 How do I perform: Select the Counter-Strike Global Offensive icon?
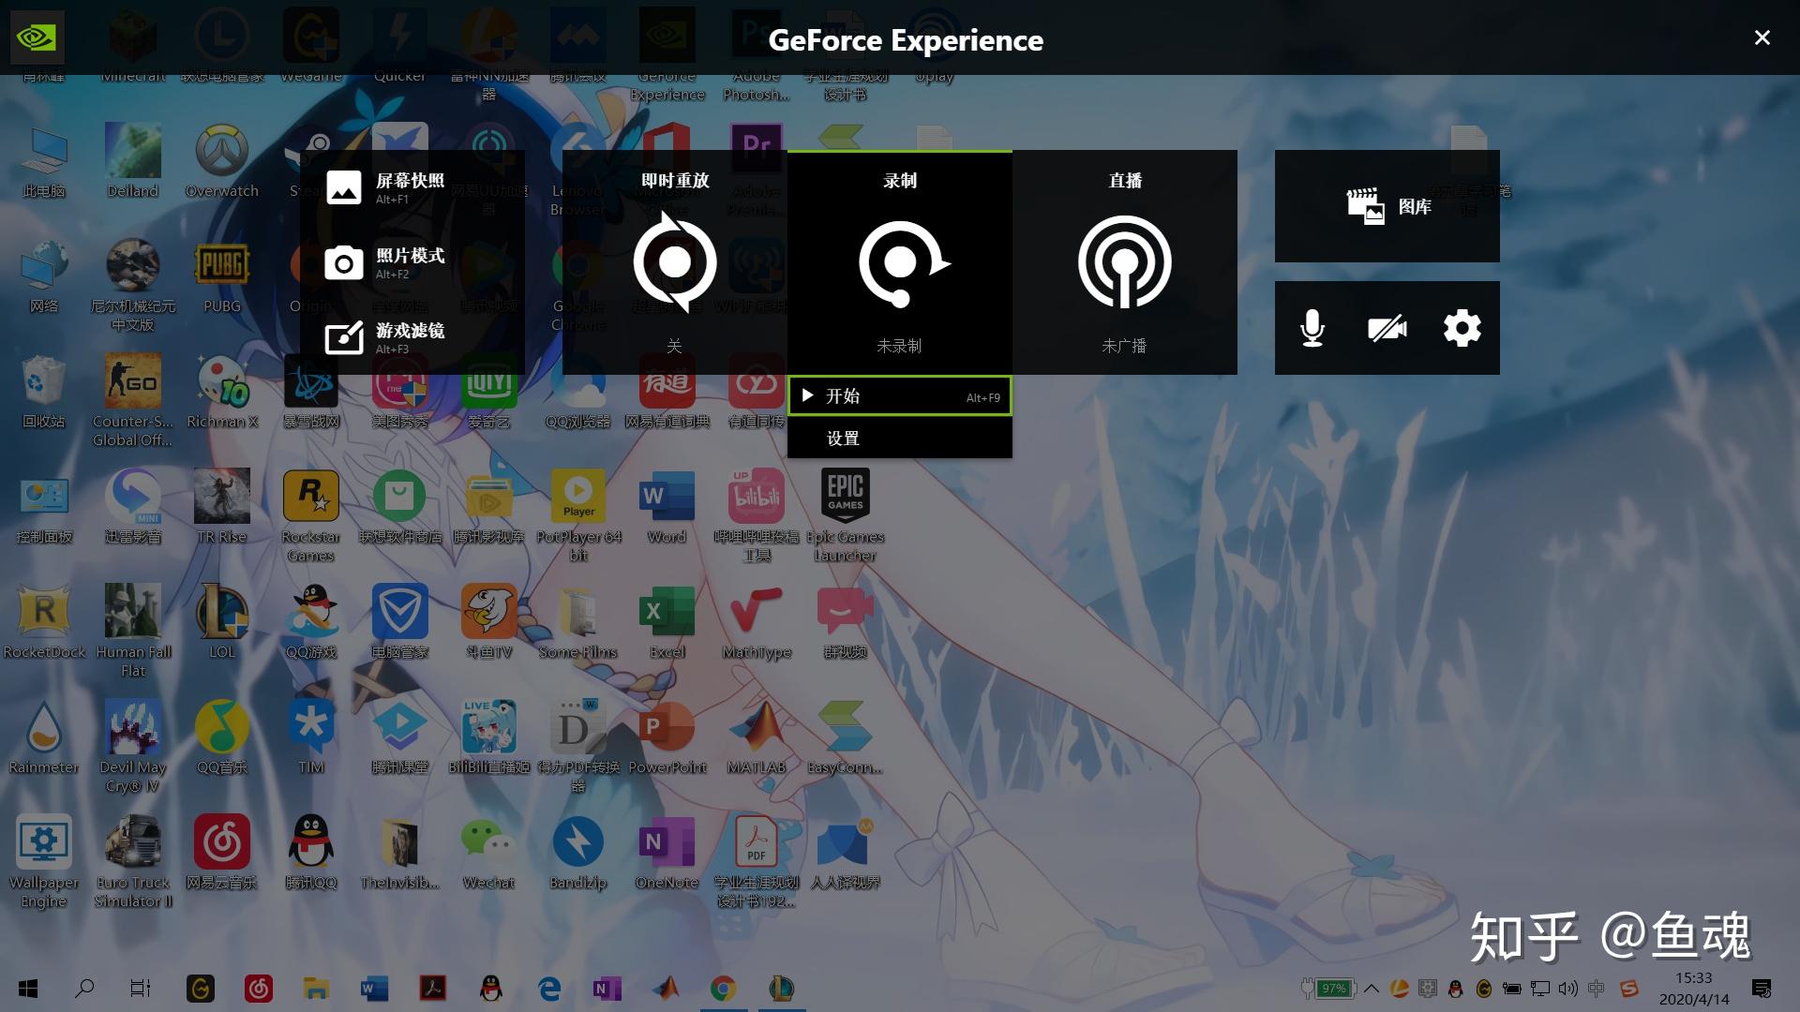pyautogui.click(x=132, y=401)
